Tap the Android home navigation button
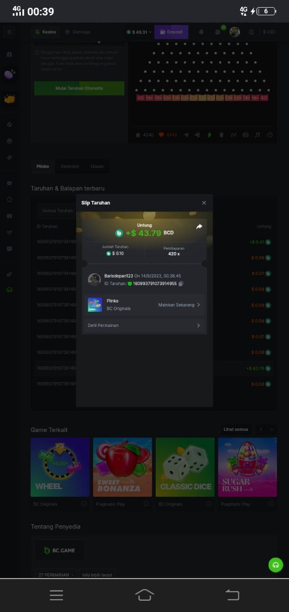This screenshot has width=289, height=612. coord(144,595)
